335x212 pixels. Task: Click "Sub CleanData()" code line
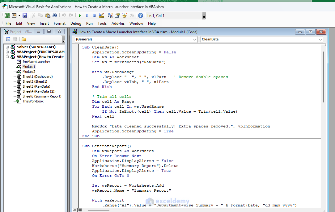click(x=100, y=47)
